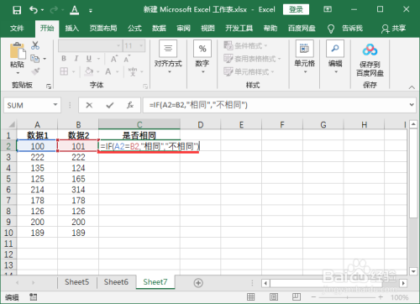Click the fill color bucket icon
This screenshot has height=304, width=420.
click(x=89, y=71)
